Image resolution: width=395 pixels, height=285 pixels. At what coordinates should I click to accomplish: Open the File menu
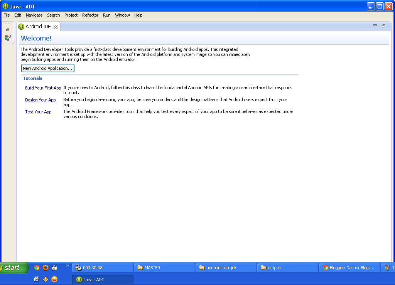[7, 15]
